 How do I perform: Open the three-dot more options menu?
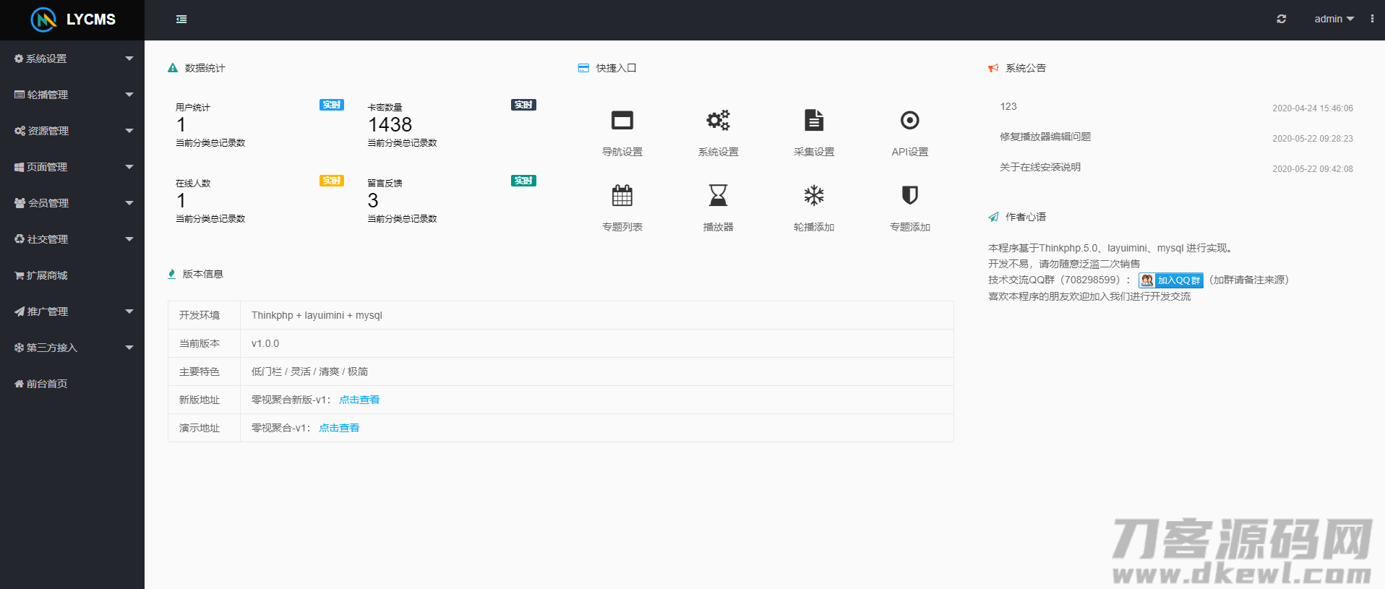coord(1372,20)
